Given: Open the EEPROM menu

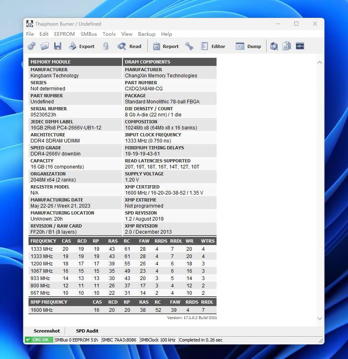Looking at the screenshot, I should point(64,34).
